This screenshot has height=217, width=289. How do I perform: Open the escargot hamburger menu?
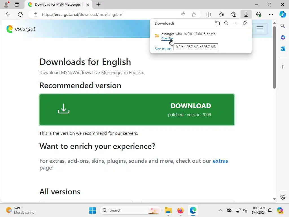[x=260, y=29]
